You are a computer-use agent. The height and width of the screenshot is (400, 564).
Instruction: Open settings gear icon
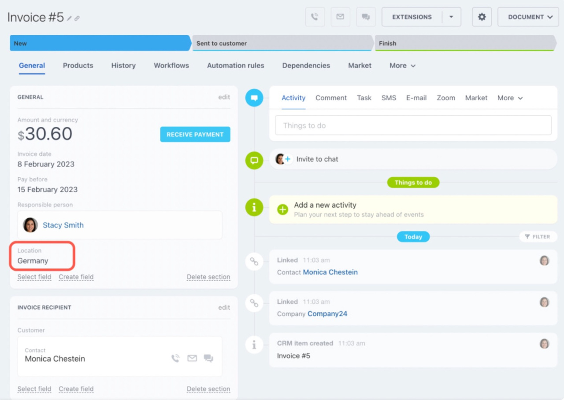[482, 17]
